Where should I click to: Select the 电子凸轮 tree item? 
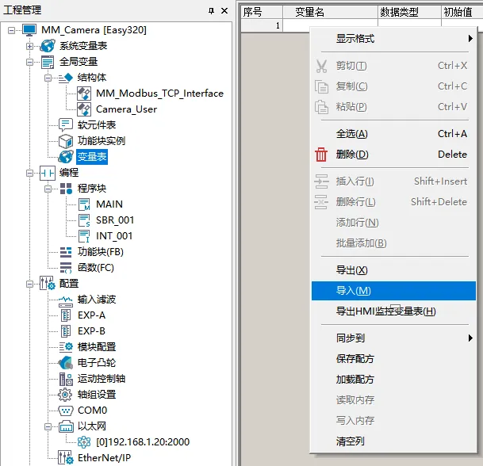click(x=97, y=363)
